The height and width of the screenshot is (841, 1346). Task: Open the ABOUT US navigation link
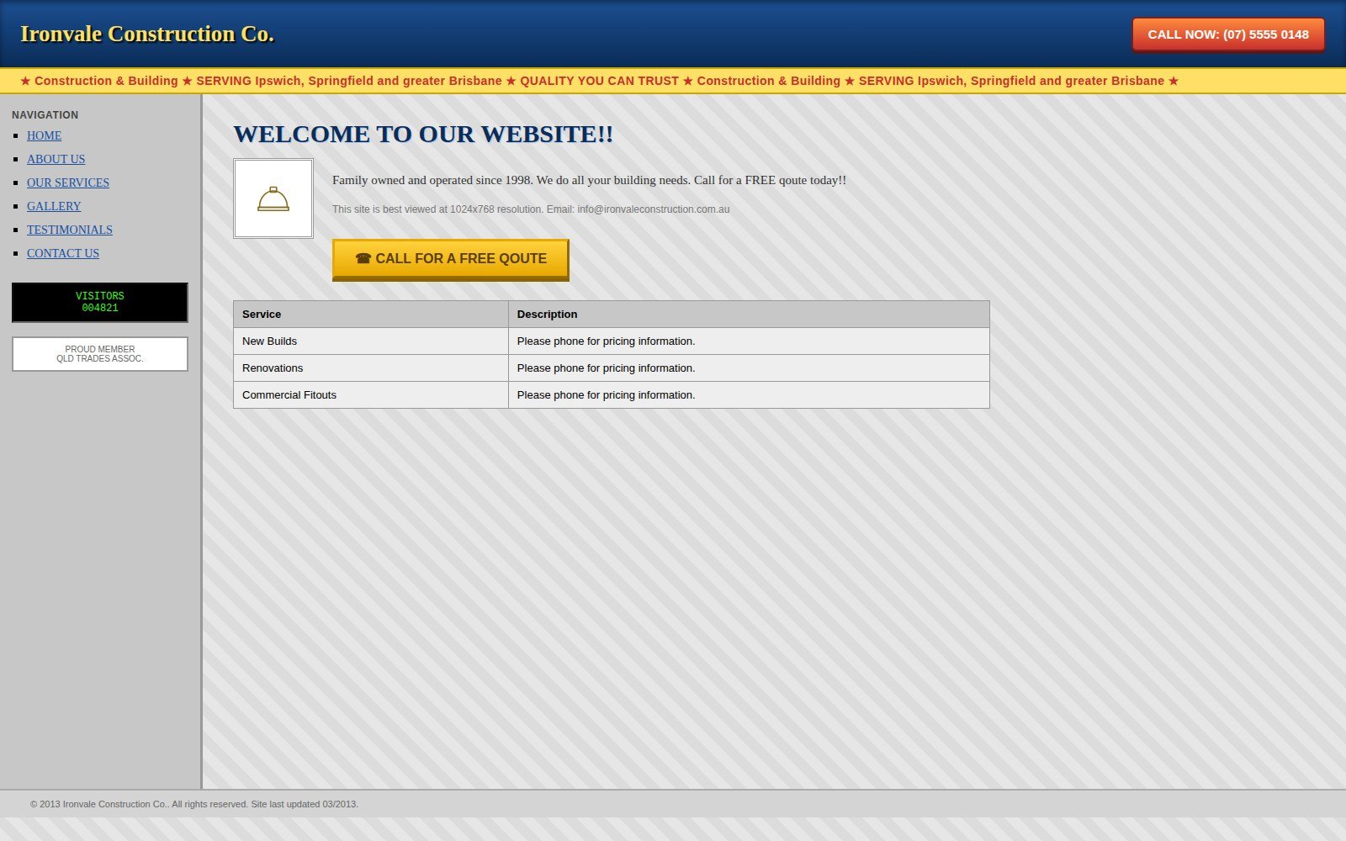click(x=56, y=159)
